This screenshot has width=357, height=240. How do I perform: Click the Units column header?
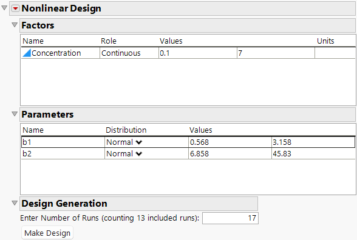(x=325, y=41)
